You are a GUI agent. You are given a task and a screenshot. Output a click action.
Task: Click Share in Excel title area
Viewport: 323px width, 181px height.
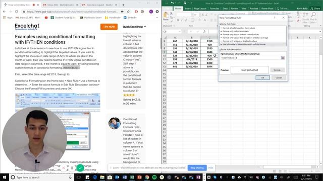click(x=315, y=9)
